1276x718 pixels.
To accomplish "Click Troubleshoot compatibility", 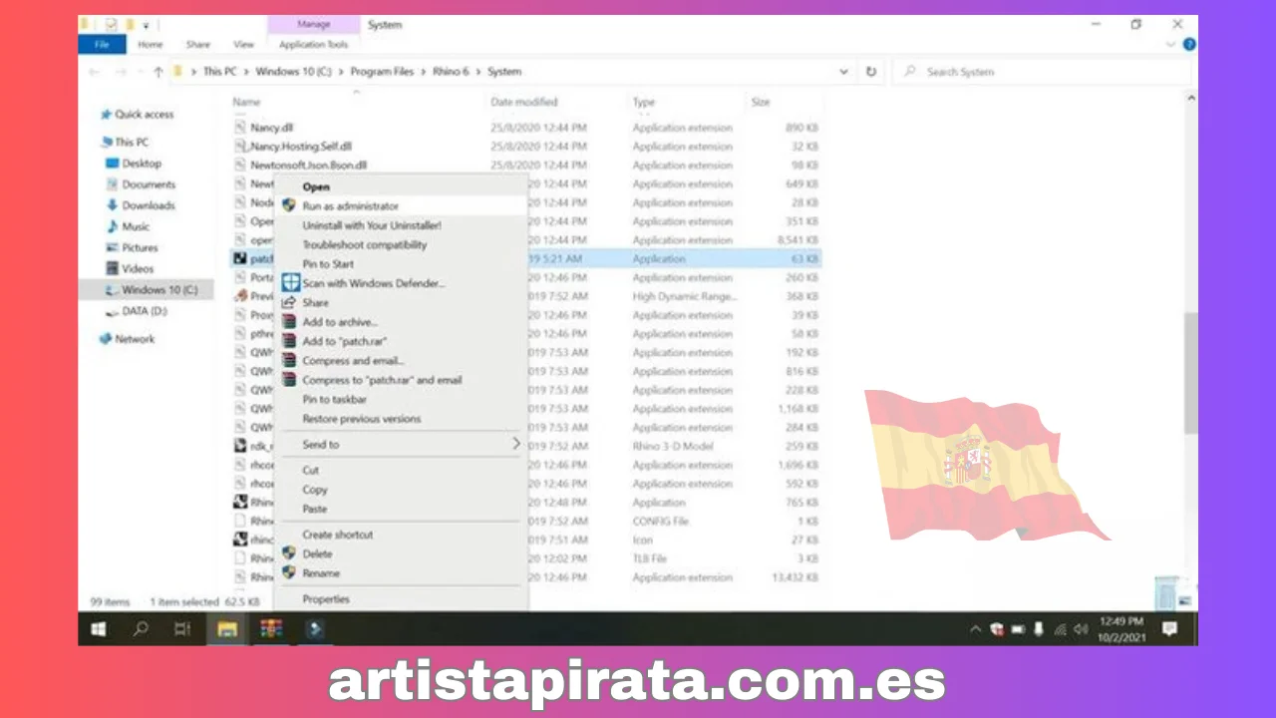I will point(365,244).
